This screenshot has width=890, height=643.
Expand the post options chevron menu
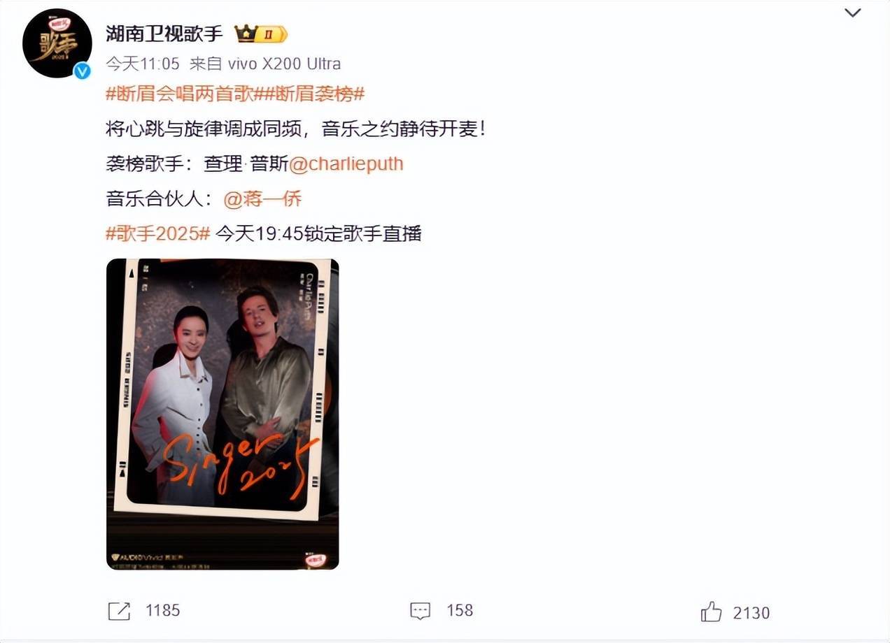[853, 13]
